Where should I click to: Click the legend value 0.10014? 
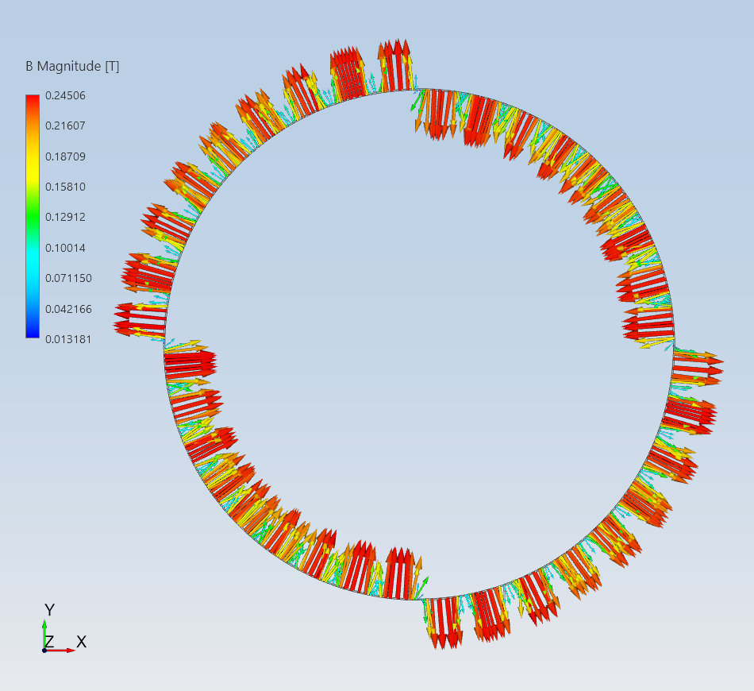[67, 248]
